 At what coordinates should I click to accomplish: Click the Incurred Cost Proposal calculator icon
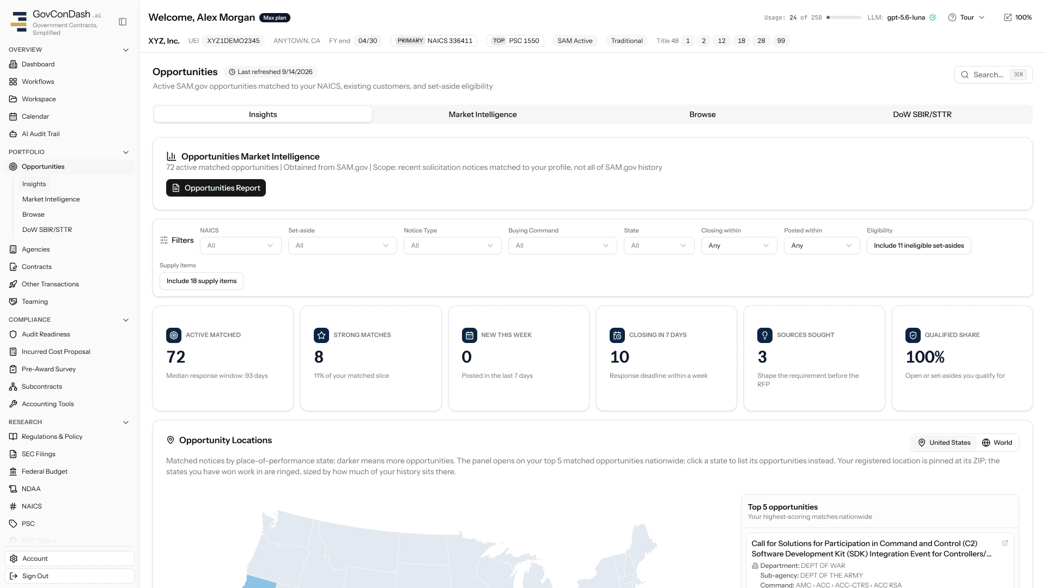point(13,352)
